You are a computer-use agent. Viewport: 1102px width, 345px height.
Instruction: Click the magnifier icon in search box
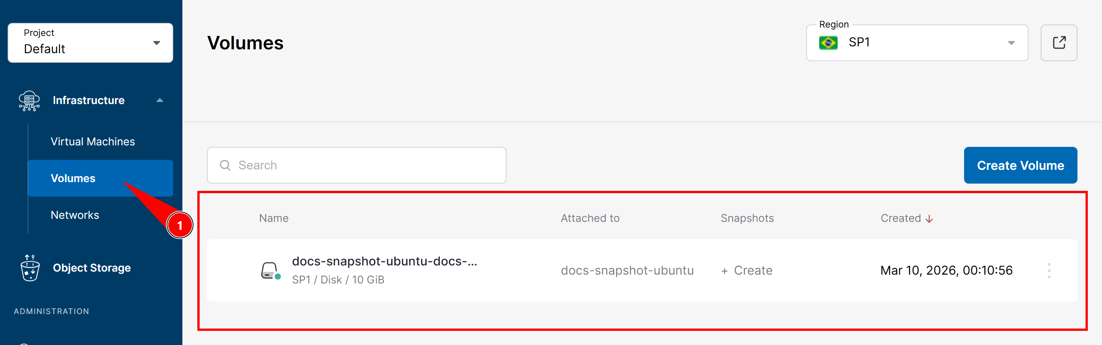click(x=225, y=165)
